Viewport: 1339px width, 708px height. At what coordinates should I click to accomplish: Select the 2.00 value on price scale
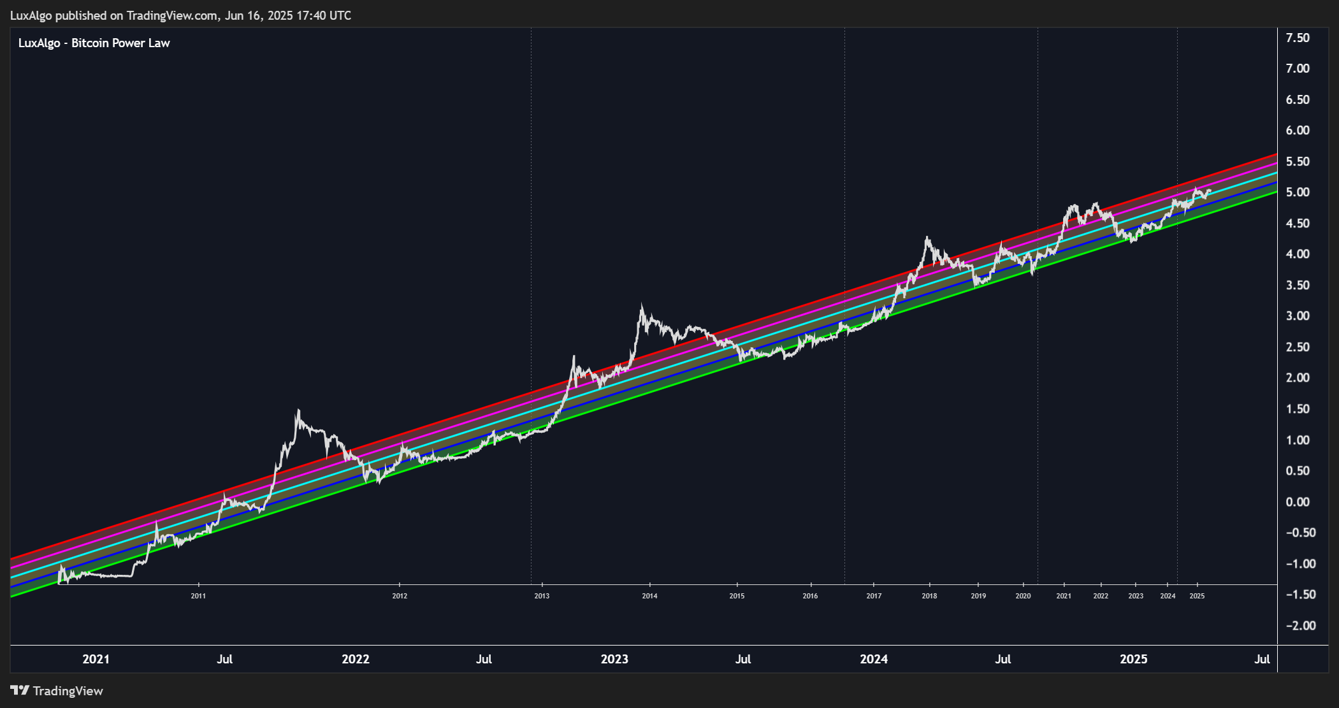pos(1298,377)
